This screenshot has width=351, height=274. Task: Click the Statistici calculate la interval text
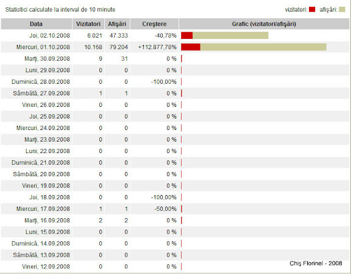[60, 10]
